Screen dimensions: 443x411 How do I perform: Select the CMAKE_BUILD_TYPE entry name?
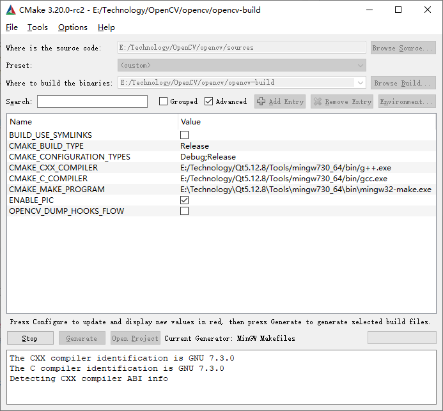46,146
